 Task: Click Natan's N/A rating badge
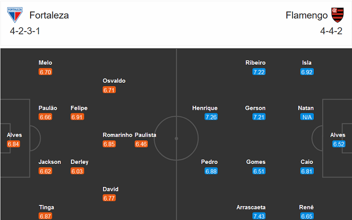coord(307,117)
